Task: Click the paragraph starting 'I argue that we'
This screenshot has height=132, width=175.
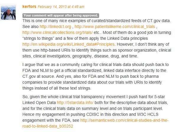Action: (x=96, y=76)
